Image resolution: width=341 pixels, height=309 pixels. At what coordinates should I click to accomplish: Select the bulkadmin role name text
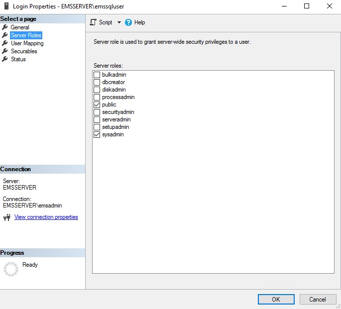point(114,75)
